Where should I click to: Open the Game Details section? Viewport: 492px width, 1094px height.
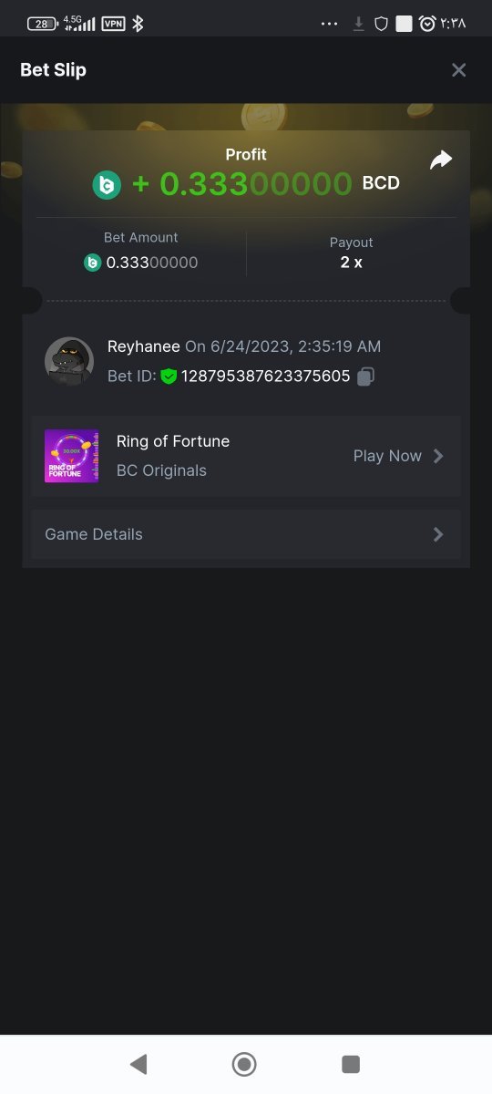coord(246,534)
